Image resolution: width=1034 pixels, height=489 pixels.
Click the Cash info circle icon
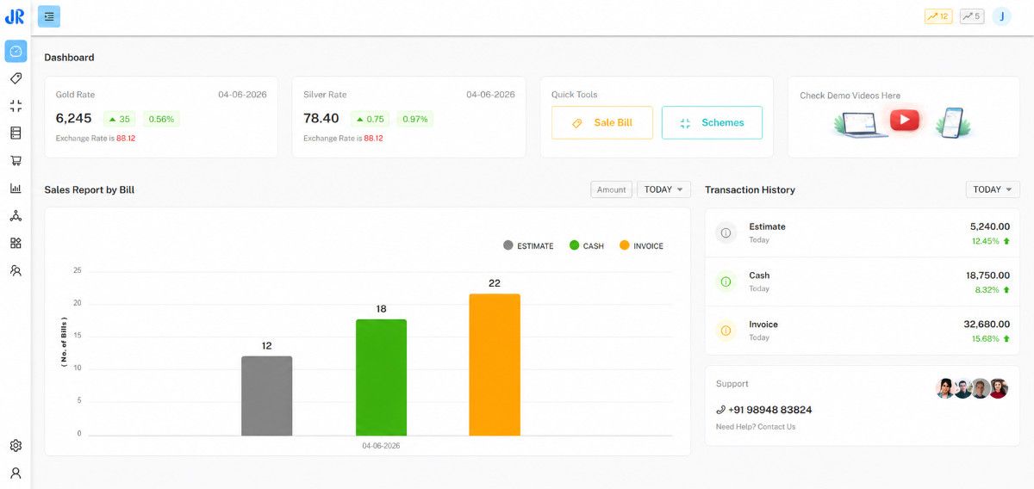[726, 282]
